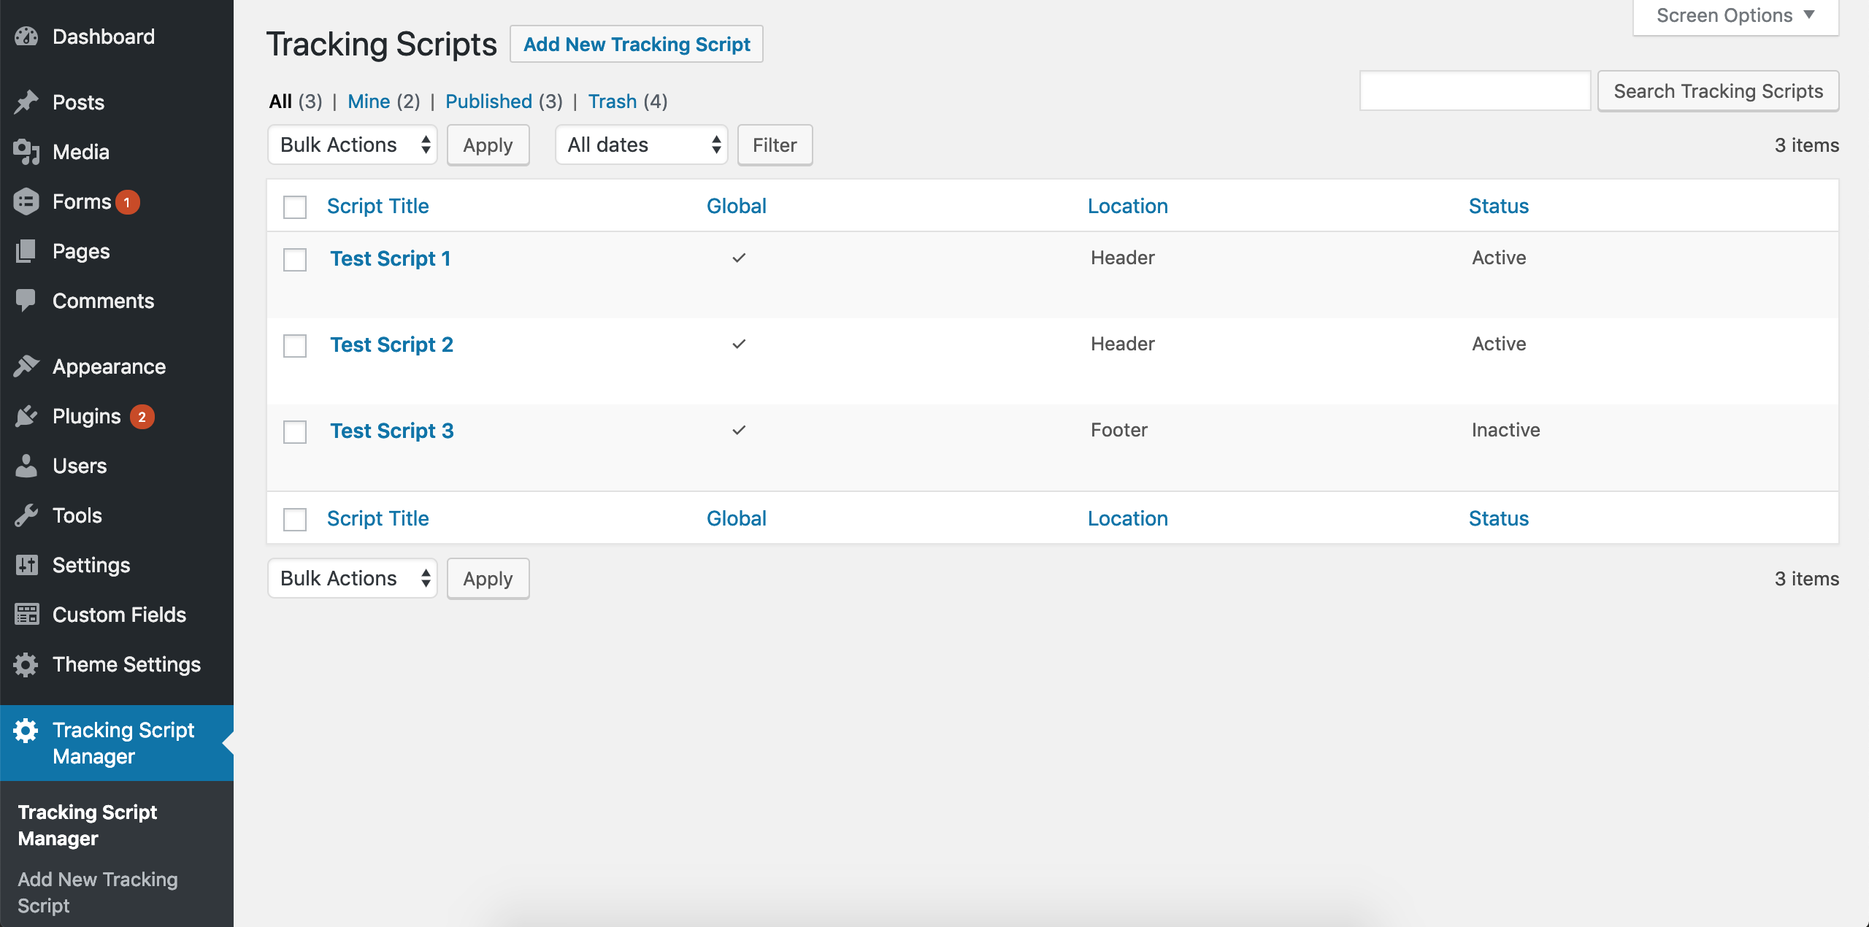The width and height of the screenshot is (1869, 927).
Task: Check the checkbox next to Test Script 1
Action: (x=294, y=258)
